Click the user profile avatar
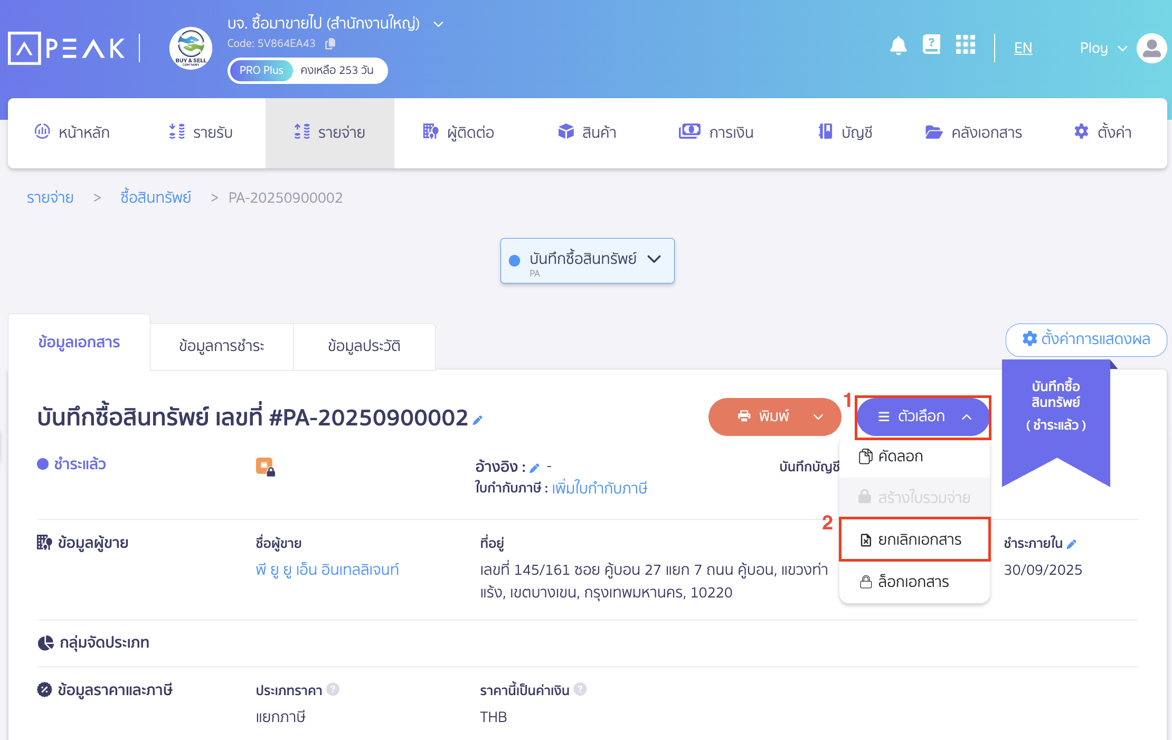 (x=1151, y=49)
